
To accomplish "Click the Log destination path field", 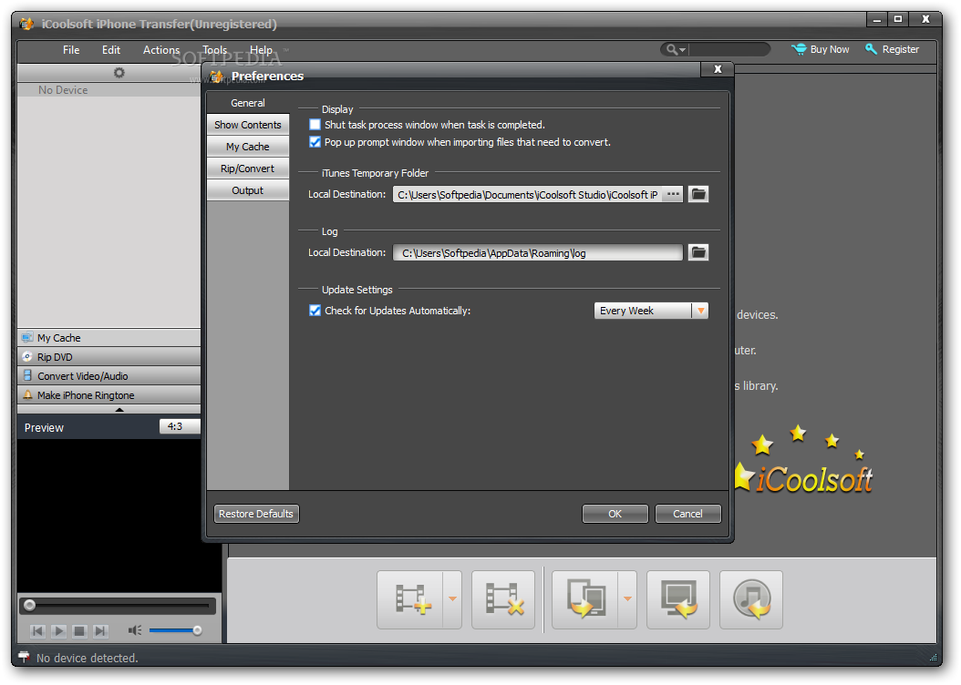I will click(x=538, y=253).
